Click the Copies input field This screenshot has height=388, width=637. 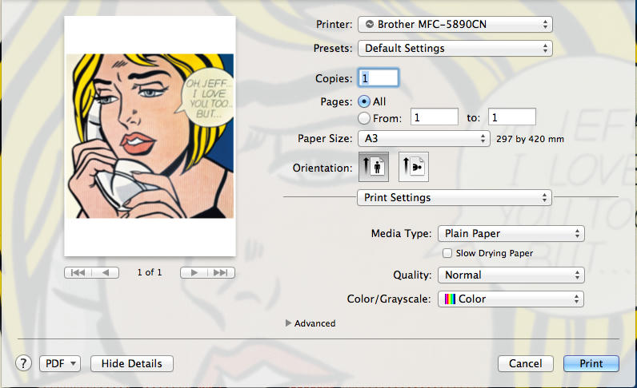pyautogui.click(x=379, y=78)
